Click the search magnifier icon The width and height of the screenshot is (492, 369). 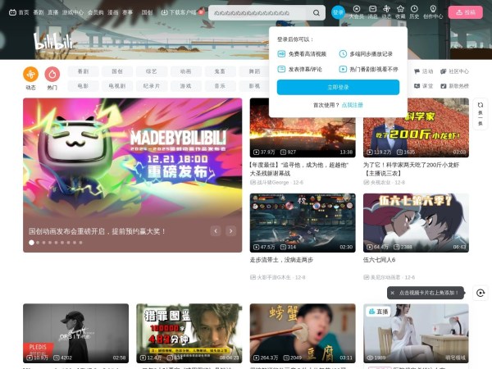coord(317,13)
